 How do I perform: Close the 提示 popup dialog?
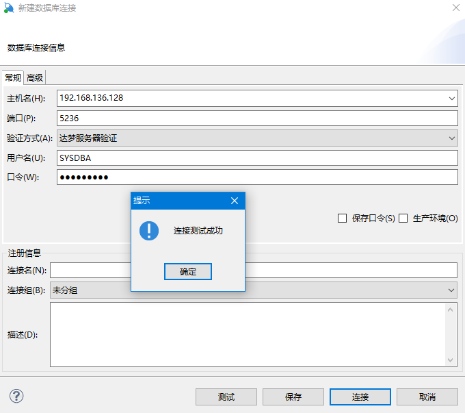click(235, 201)
